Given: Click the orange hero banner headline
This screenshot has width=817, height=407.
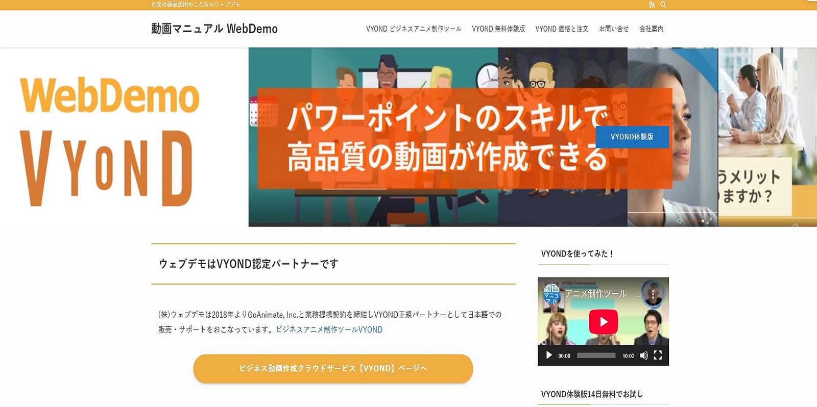Looking at the screenshot, I should (448, 138).
